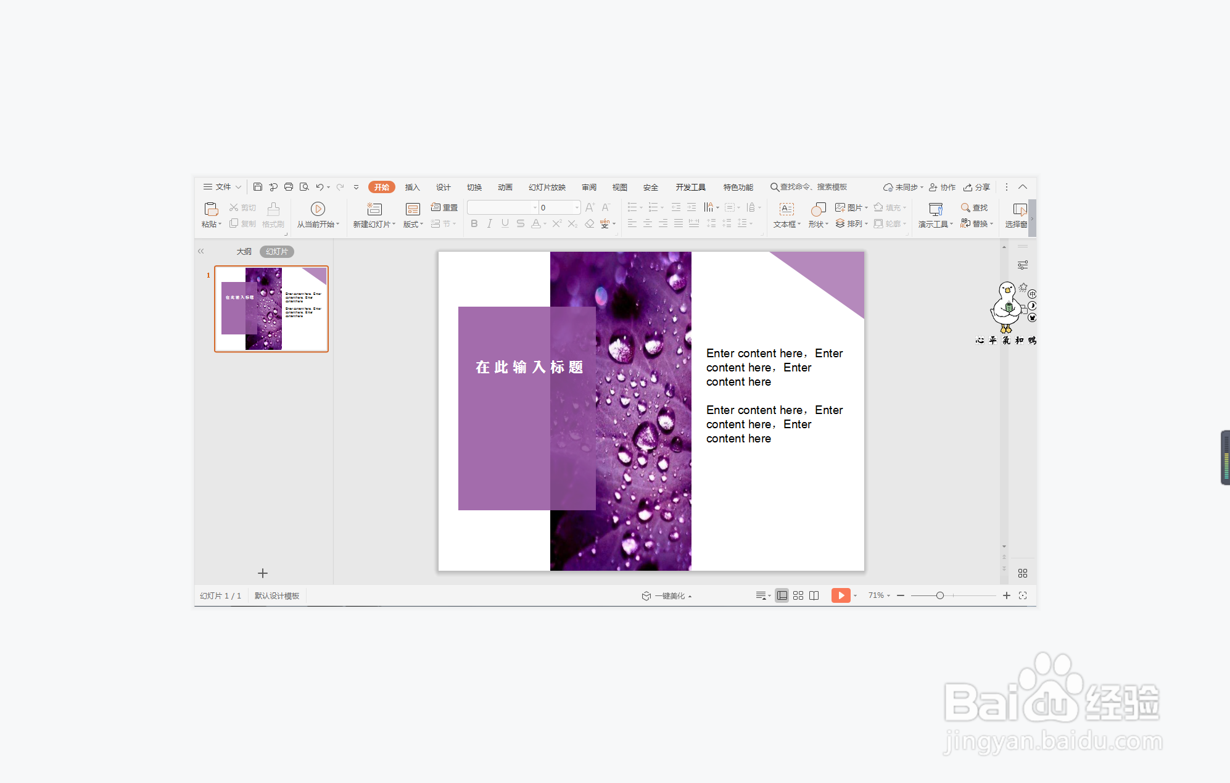Click the Selection Pane (选择窗) icon
Image resolution: width=1230 pixels, height=783 pixels.
1019,209
